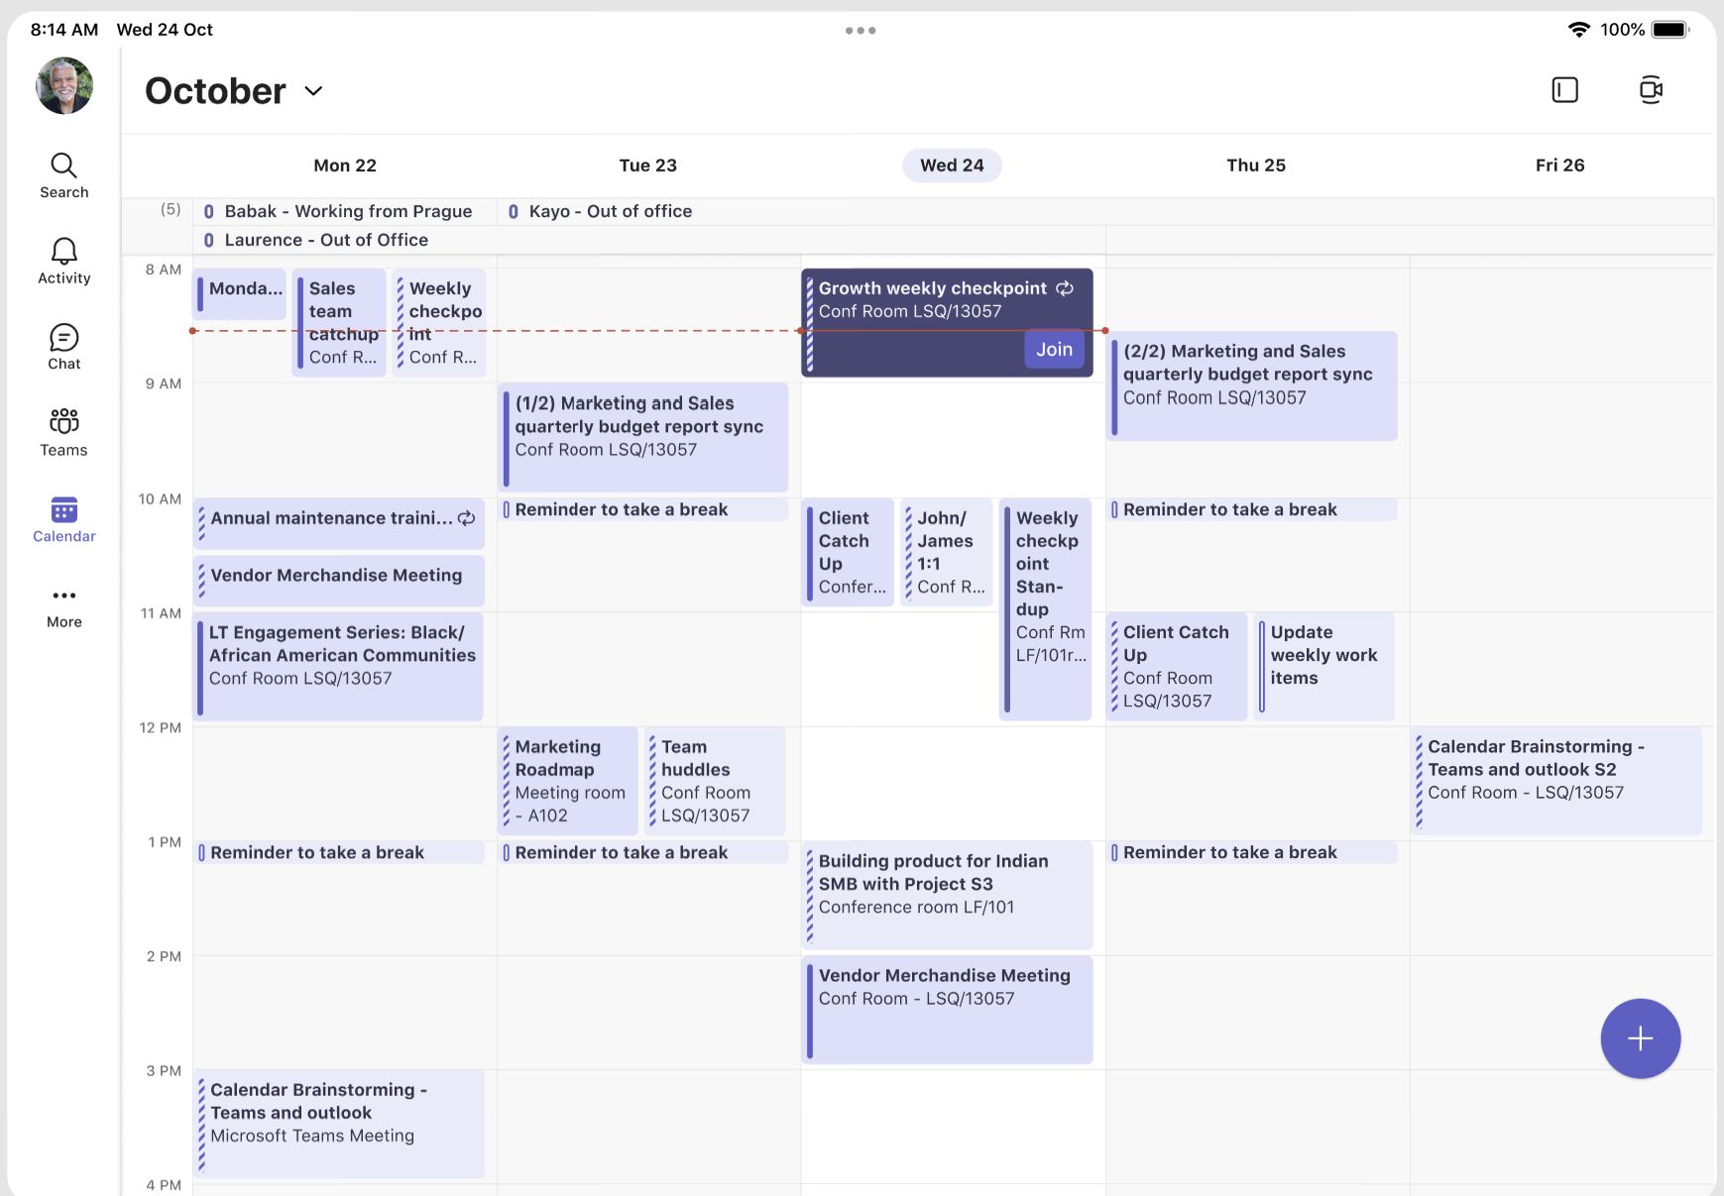This screenshot has height=1196, width=1724.
Task: Select the Thu 25 day header
Action: click(1255, 165)
